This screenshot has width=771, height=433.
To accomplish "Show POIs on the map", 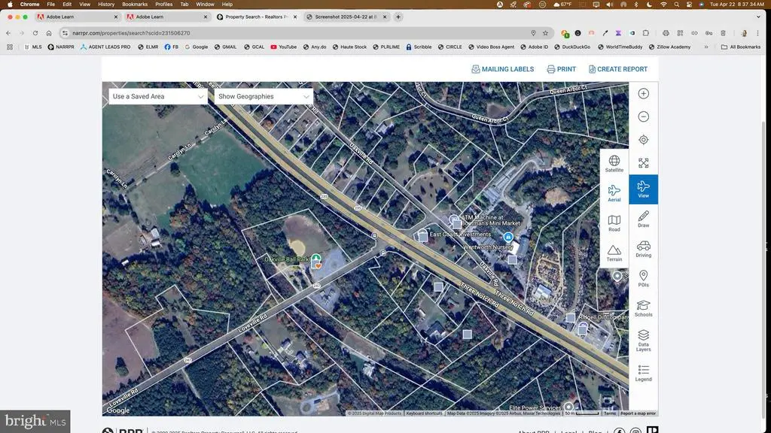I will [x=643, y=279].
